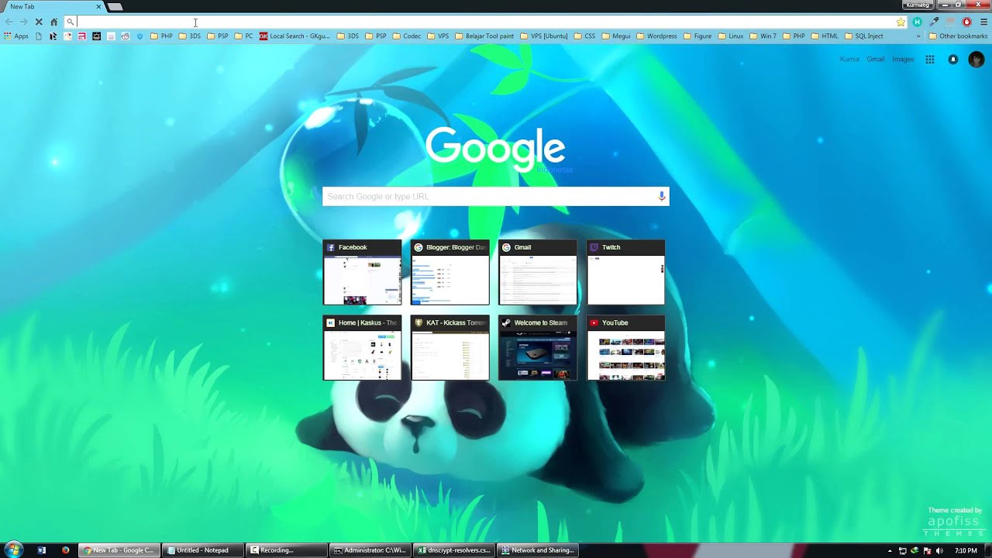Image resolution: width=992 pixels, height=558 pixels.
Task: Close the New Tab tab
Action: coord(98,7)
